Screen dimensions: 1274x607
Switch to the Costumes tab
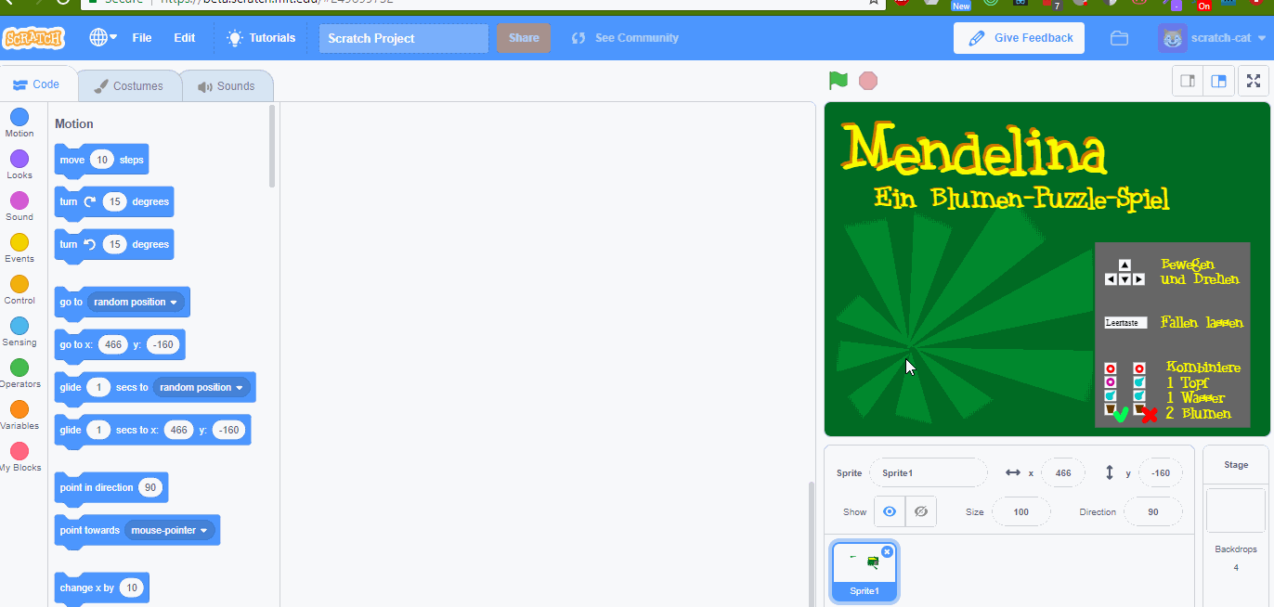tap(129, 86)
